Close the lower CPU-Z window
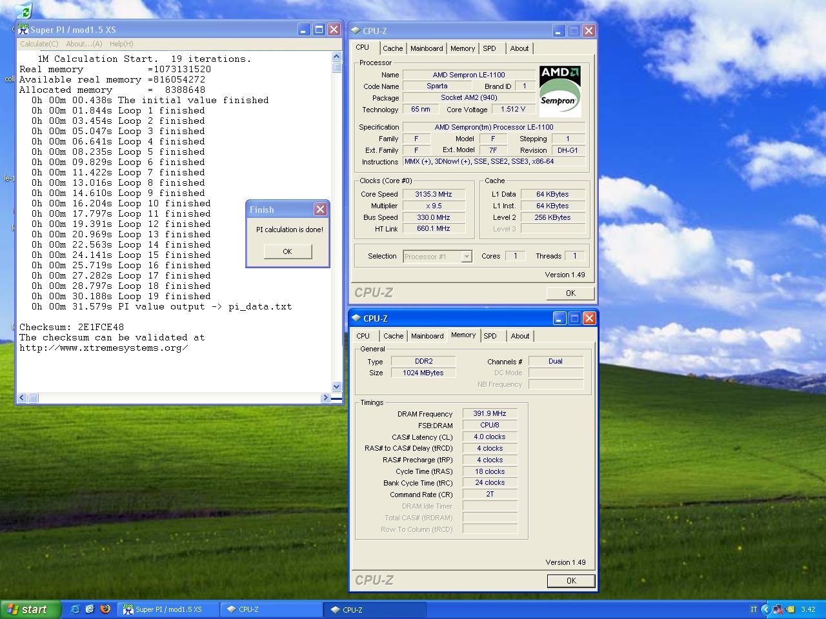Screen dimensions: 826x619 click(x=589, y=319)
